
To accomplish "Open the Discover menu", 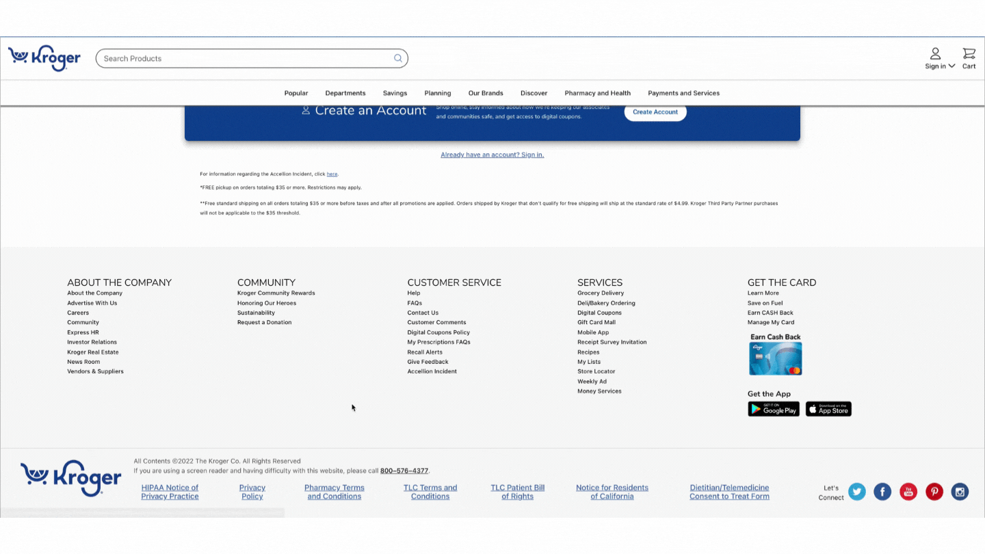I will pos(534,93).
